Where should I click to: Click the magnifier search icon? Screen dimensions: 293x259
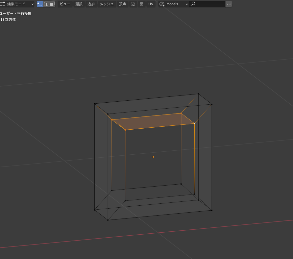pos(193,4)
